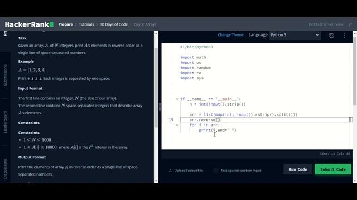Click the panel split divider handle
The height and width of the screenshot is (200, 357).
tap(160, 107)
